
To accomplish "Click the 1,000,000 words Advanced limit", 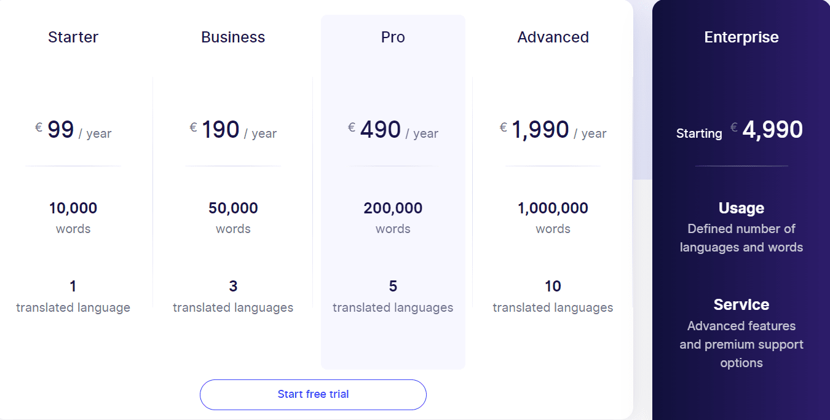I will (553, 217).
